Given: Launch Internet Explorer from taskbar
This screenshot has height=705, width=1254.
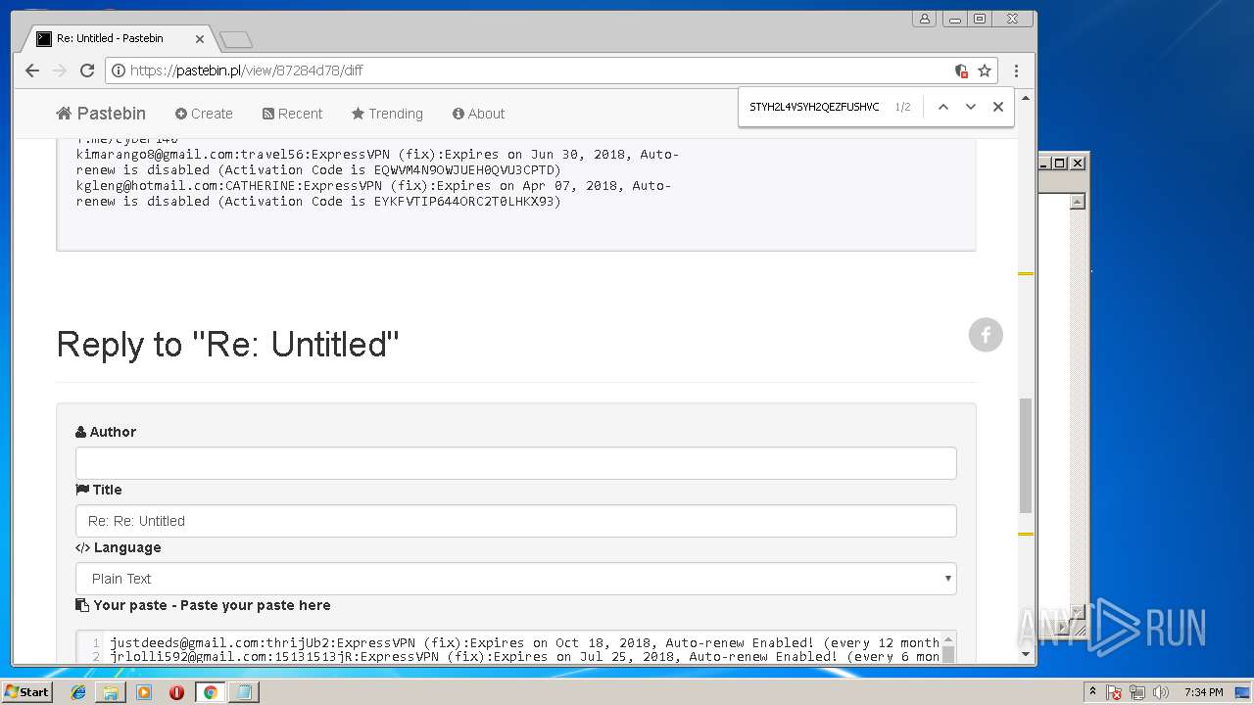Looking at the screenshot, I should pos(78,692).
